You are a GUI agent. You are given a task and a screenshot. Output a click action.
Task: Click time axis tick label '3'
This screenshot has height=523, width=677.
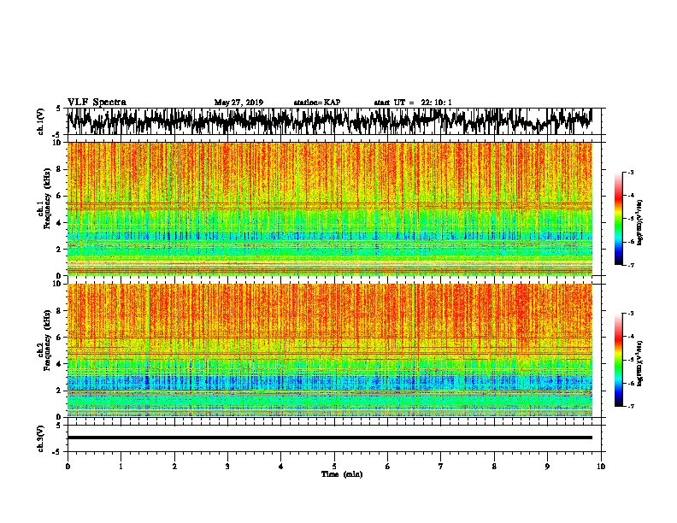227,466
